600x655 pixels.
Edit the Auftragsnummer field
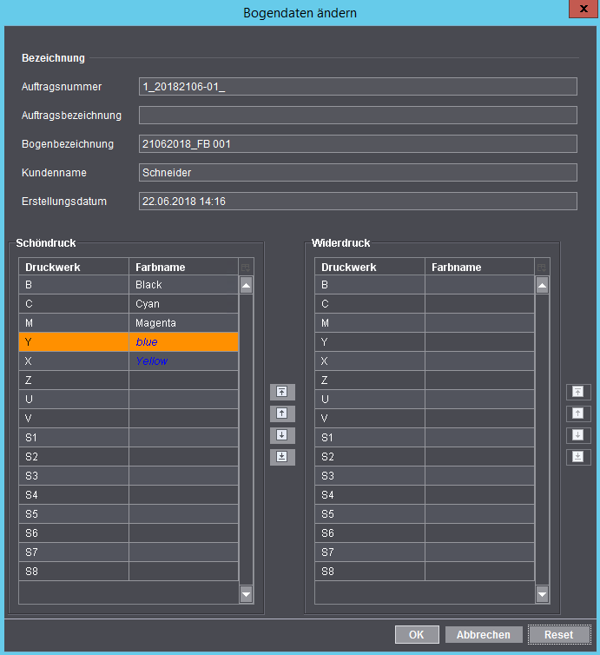click(x=358, y=87)
